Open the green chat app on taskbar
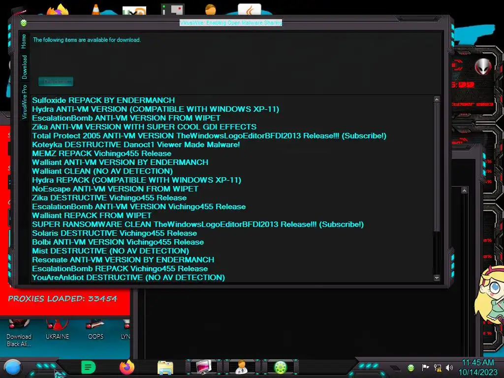504x378 pixels. [89, 367]
